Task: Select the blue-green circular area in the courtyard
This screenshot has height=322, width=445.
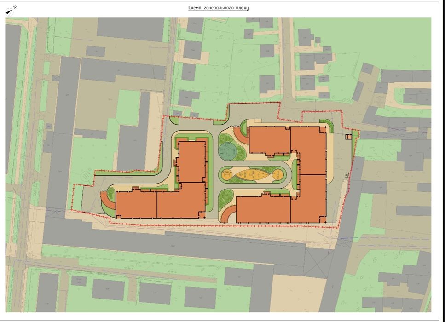Action: 228,151
